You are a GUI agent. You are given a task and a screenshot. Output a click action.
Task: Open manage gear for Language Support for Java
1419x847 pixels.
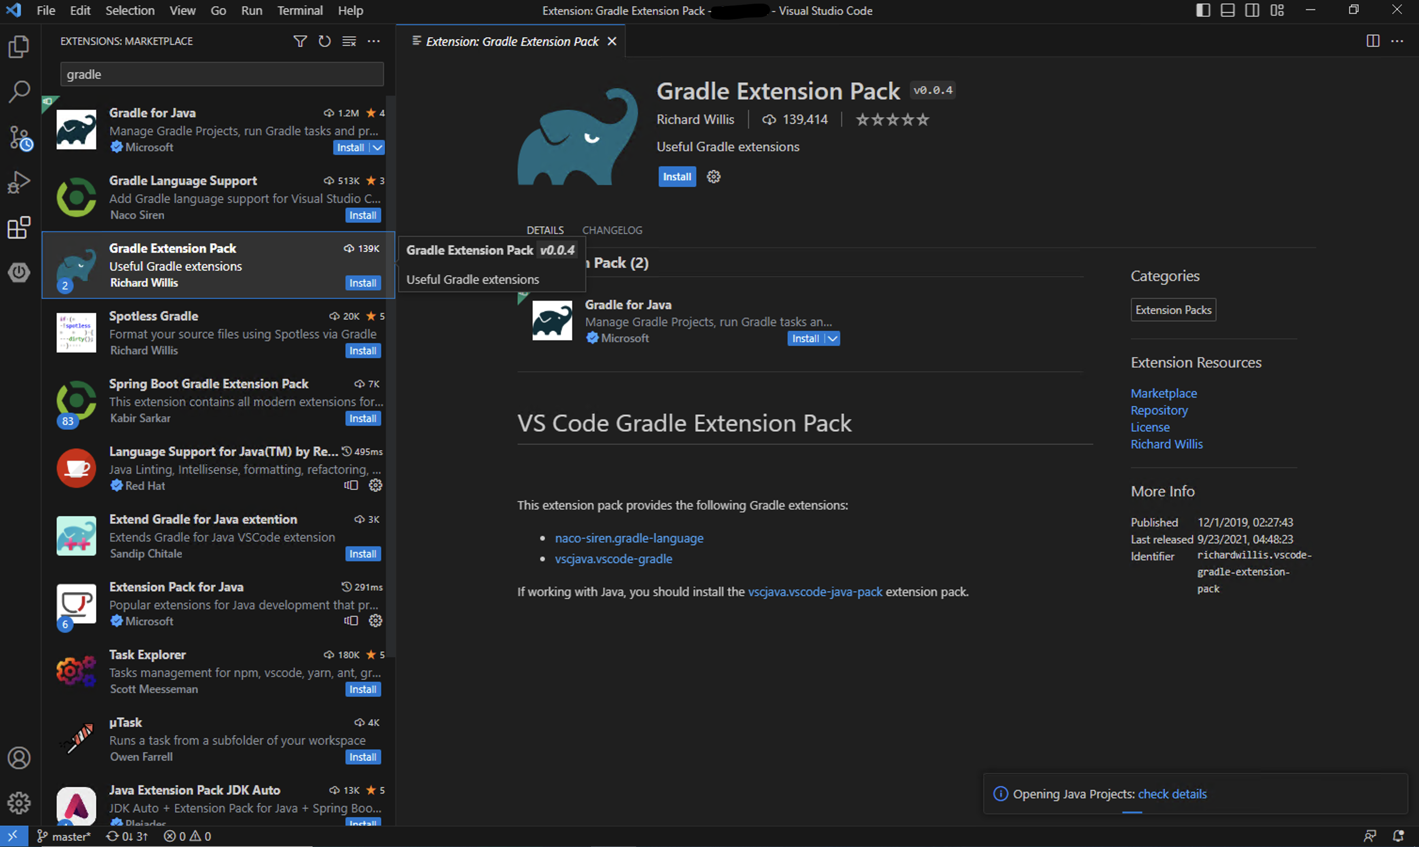pyautogui.click(x=375, y=485)
